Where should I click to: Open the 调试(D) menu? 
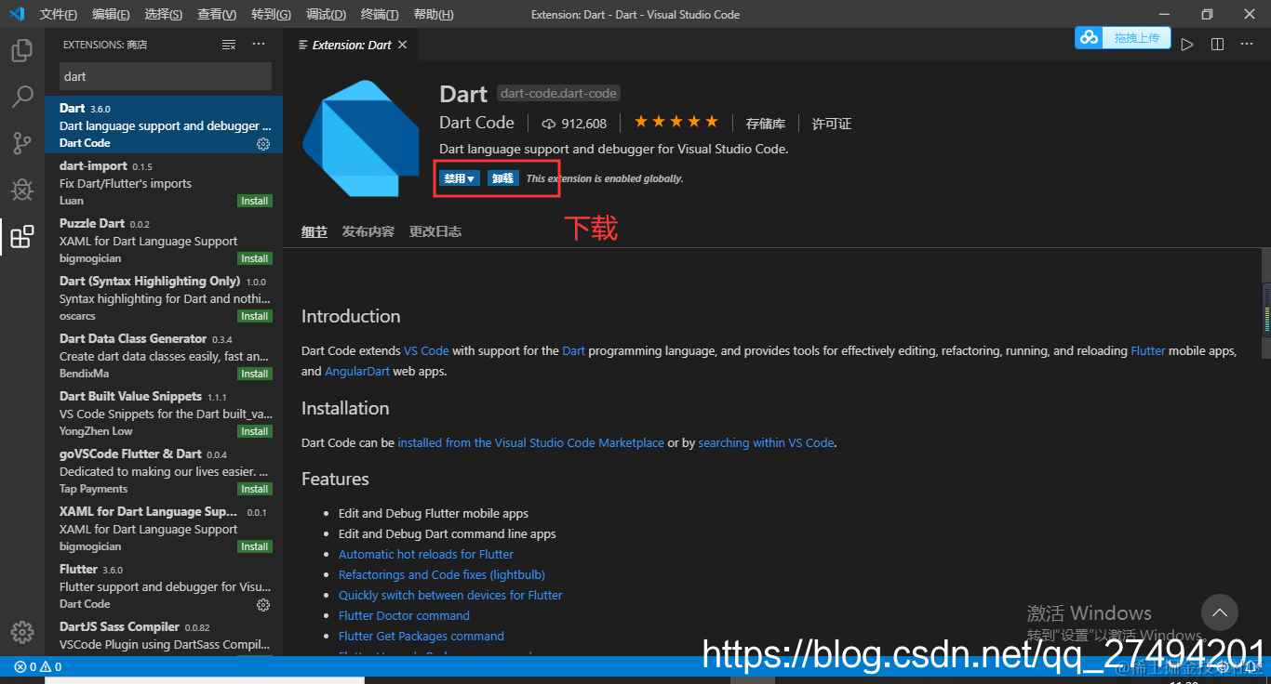click(x=326, y=14)
